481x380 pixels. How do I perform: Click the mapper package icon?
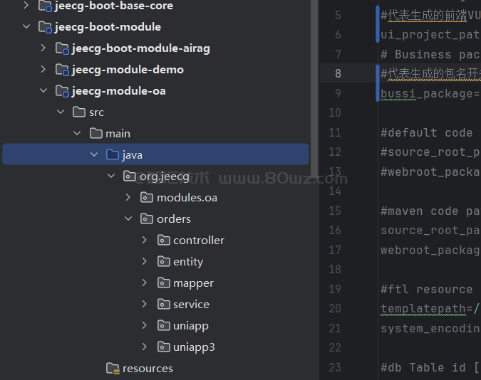[x=163, y=283]
